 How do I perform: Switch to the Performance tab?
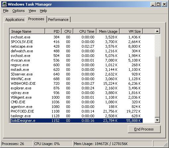(58, 20)
